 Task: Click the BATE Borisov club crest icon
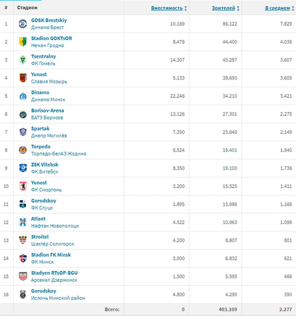tap(23, 114)
